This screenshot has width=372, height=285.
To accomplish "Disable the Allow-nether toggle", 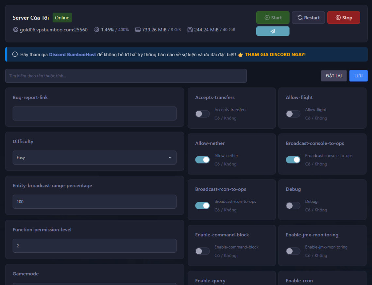I will [x=202, y=160].
